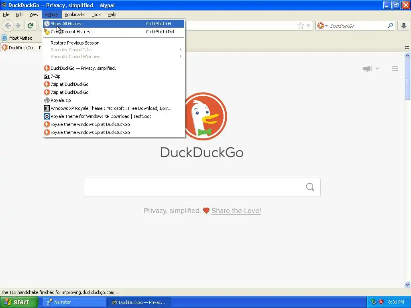Open the Tools menu
Viewport: 411px width, 308px height.
coord(96,14)
